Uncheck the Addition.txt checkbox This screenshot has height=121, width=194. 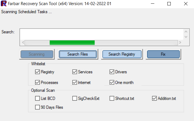154,98
